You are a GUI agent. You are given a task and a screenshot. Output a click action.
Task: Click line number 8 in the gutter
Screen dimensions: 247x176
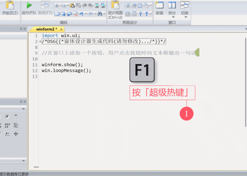[x=36, y=47]
